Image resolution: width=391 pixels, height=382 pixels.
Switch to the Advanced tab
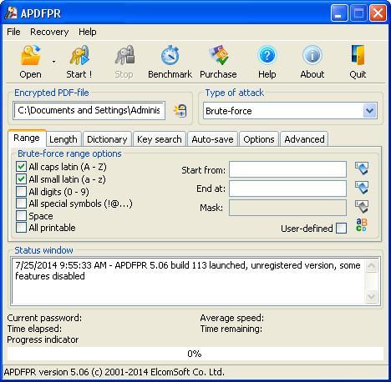pos(304,139)
